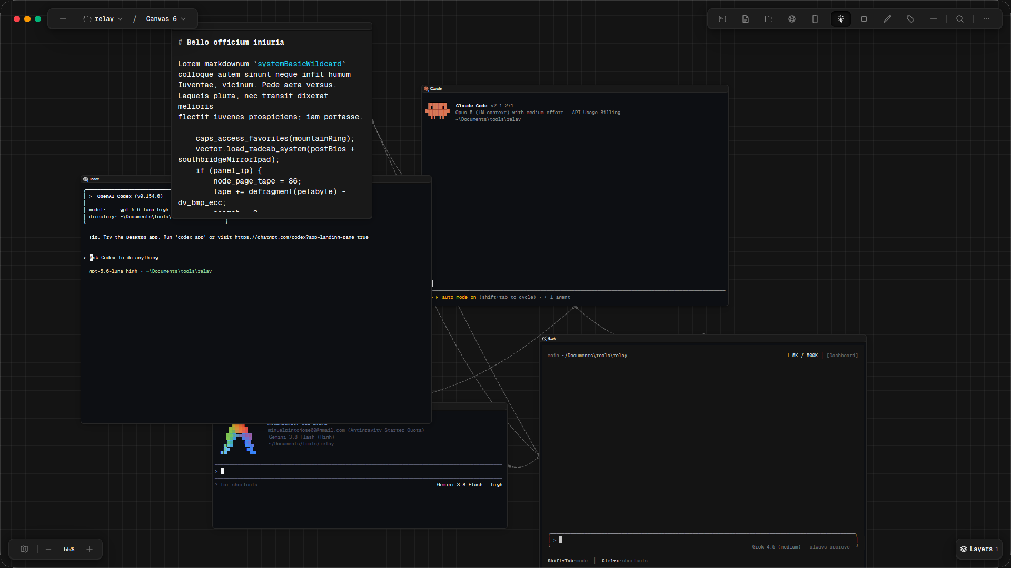Click the systemBasicWildcard inline code

tap(299, 64)
